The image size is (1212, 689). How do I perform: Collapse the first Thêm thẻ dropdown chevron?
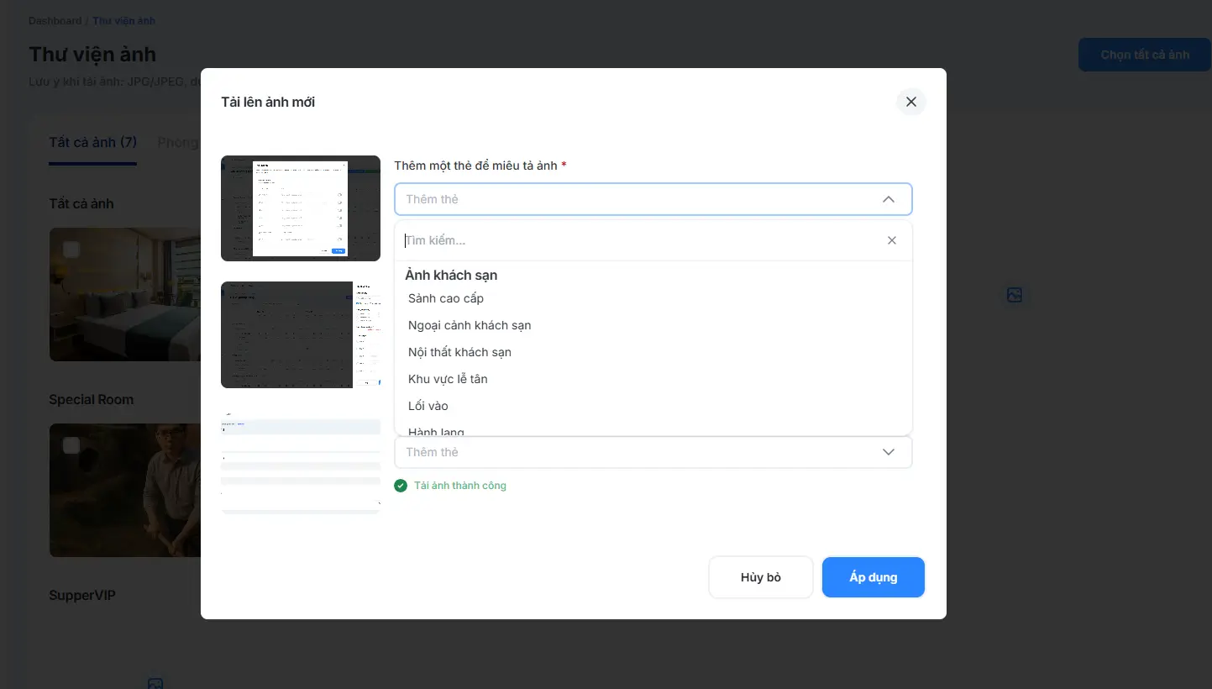[x=888, y=199]
